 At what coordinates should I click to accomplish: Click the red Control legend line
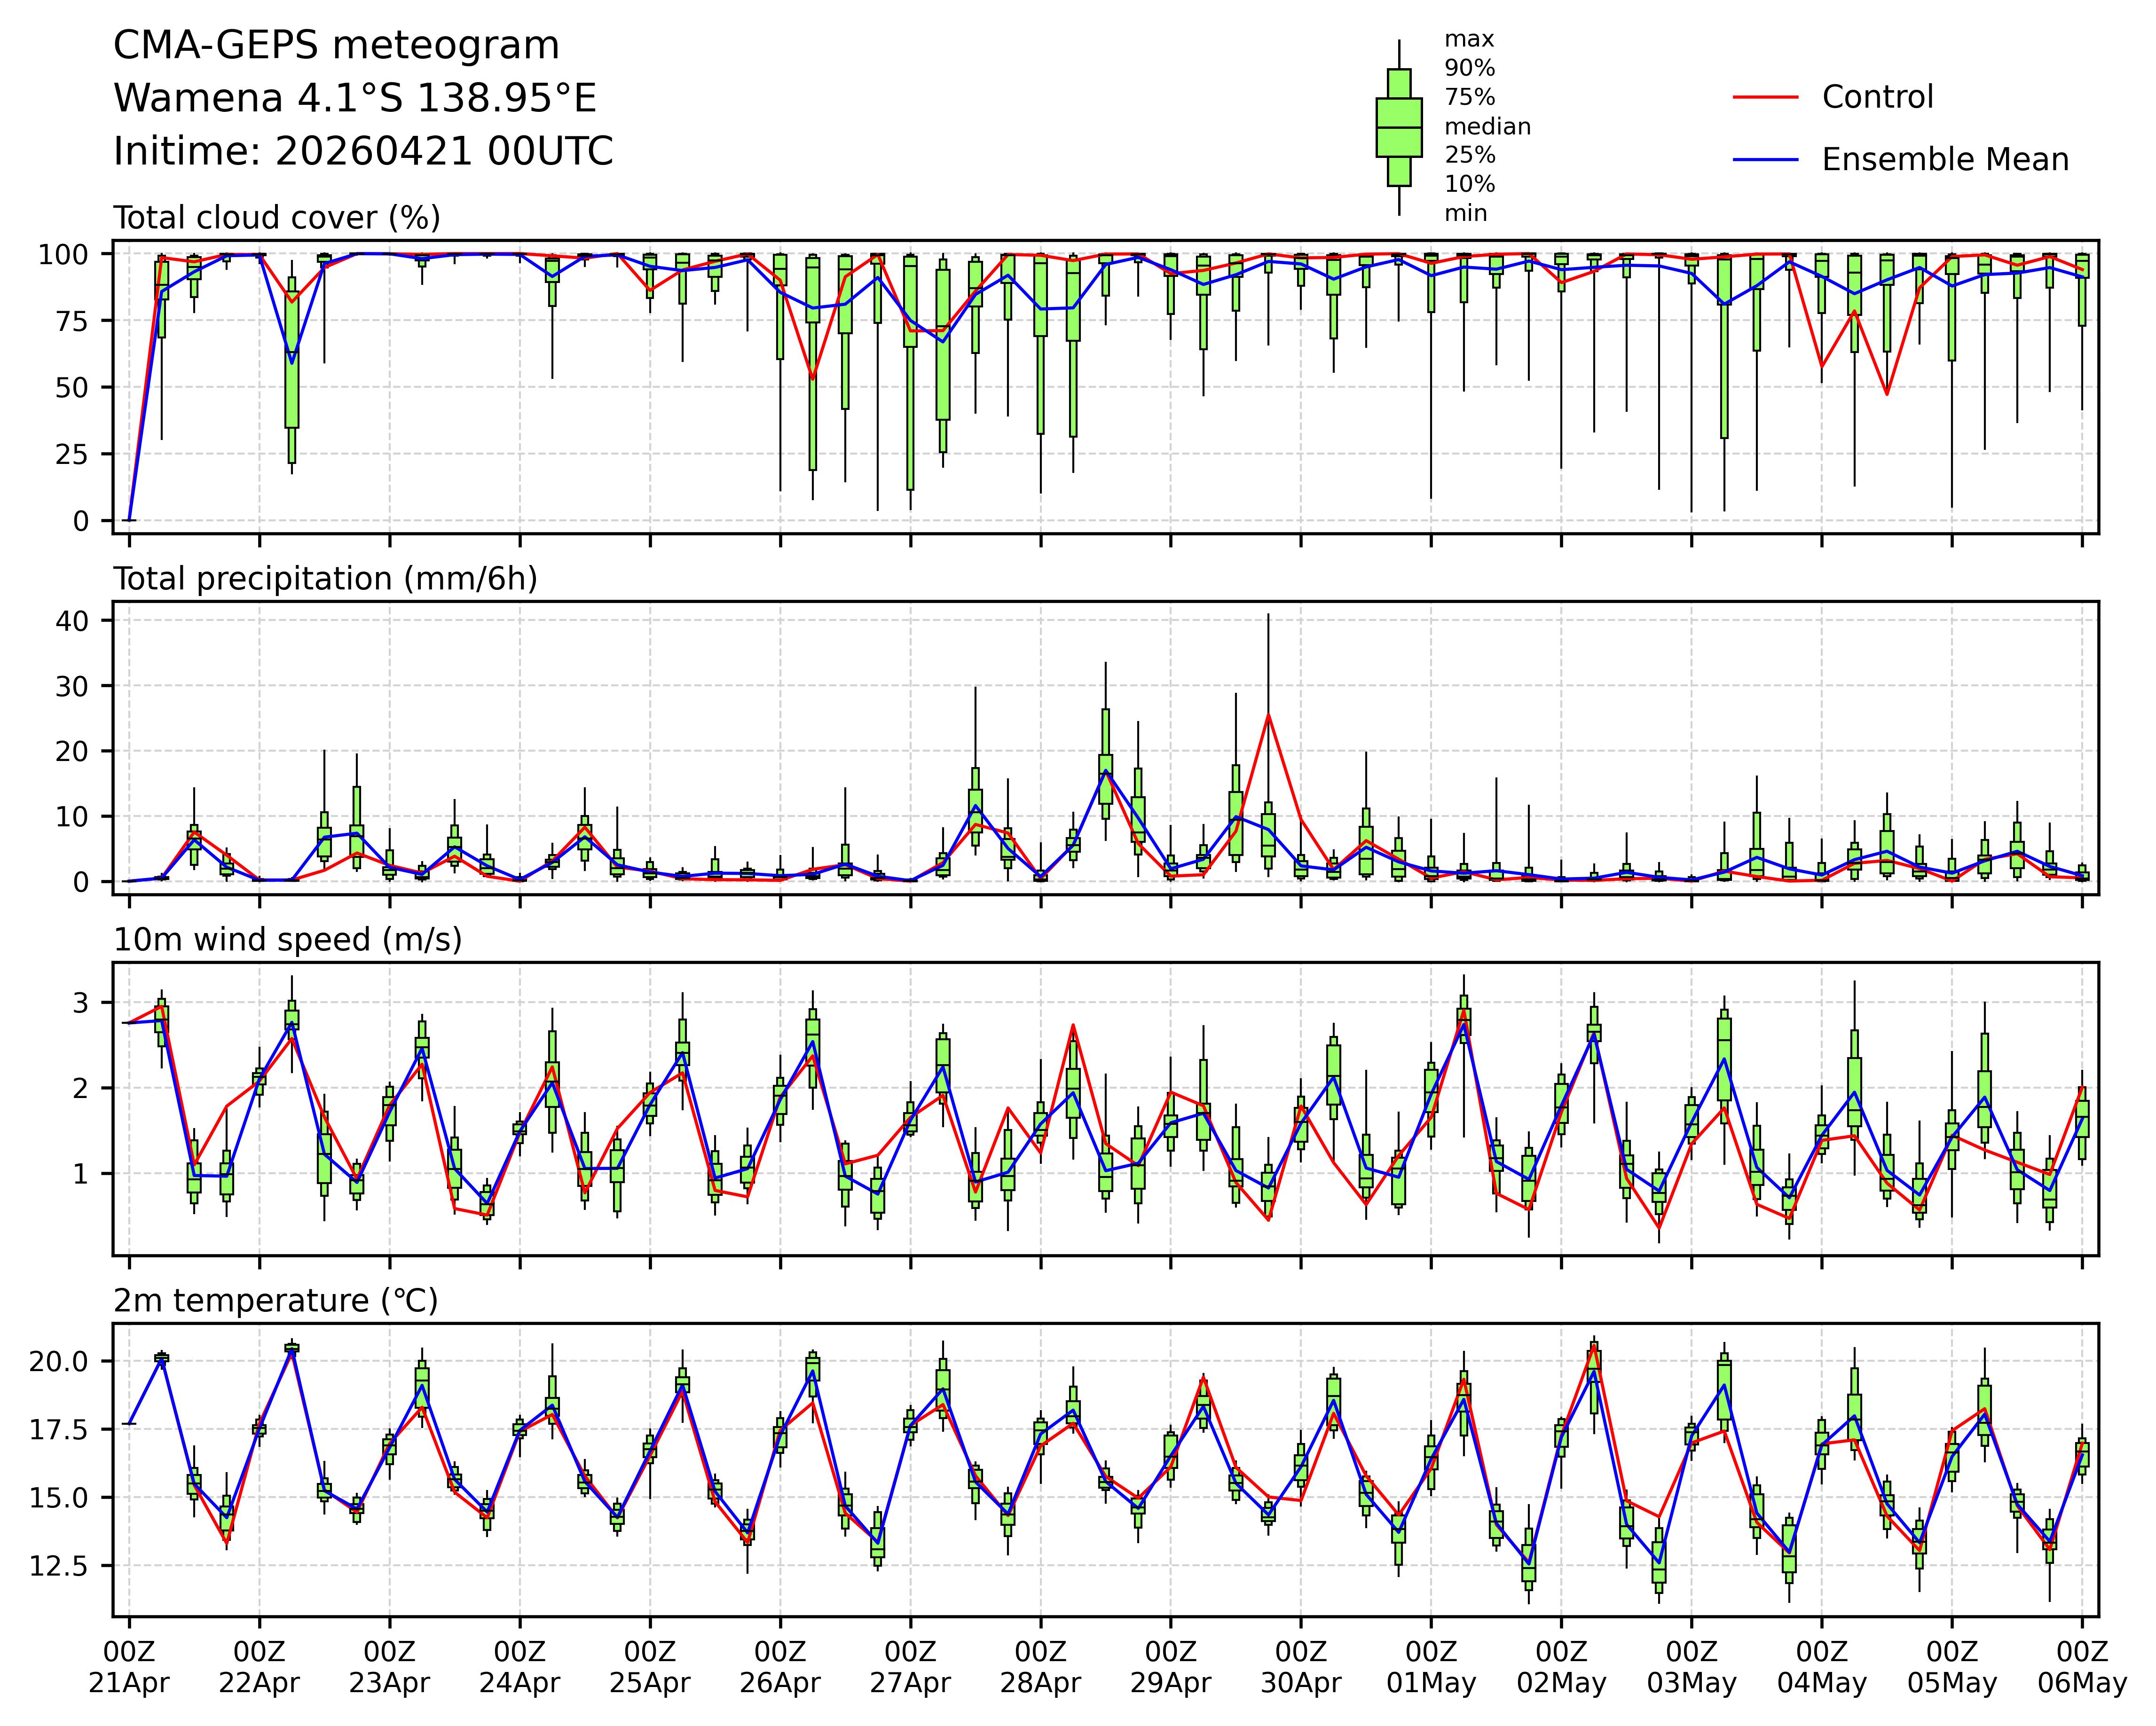[1765, 97]
